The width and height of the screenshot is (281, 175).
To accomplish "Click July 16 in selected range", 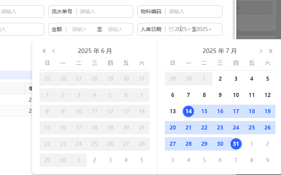I will click(x=220, y=111).
